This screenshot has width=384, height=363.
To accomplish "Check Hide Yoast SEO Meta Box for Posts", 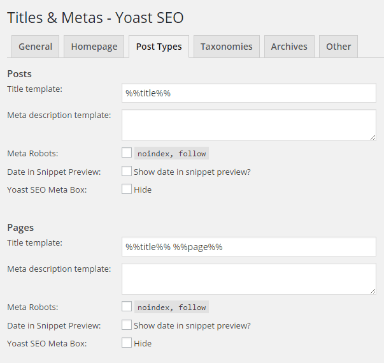I will [x=127, y=189].
